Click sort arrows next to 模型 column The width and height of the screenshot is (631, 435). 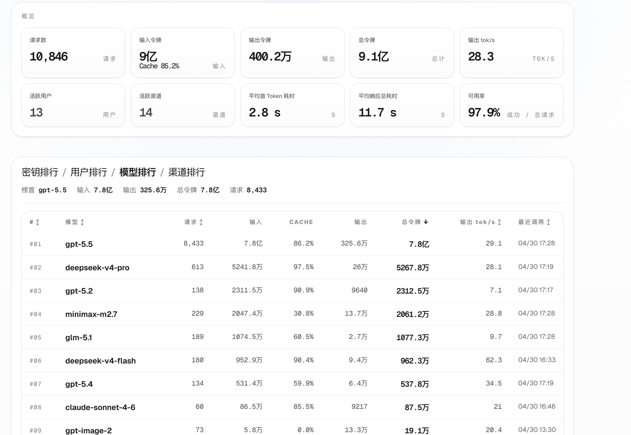tap(82, 222)
